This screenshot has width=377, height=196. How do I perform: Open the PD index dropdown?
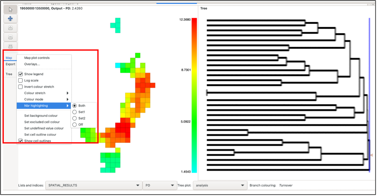tap(159, 185)
